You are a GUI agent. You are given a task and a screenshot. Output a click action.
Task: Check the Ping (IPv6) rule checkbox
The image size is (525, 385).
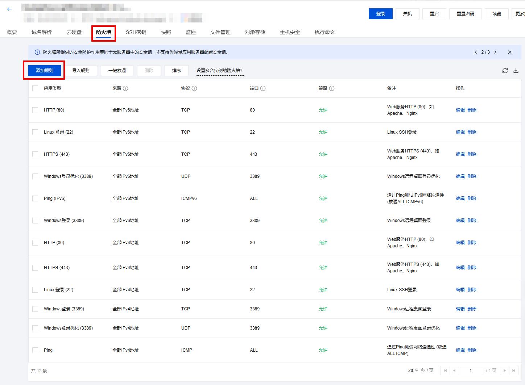coord(35,198)
